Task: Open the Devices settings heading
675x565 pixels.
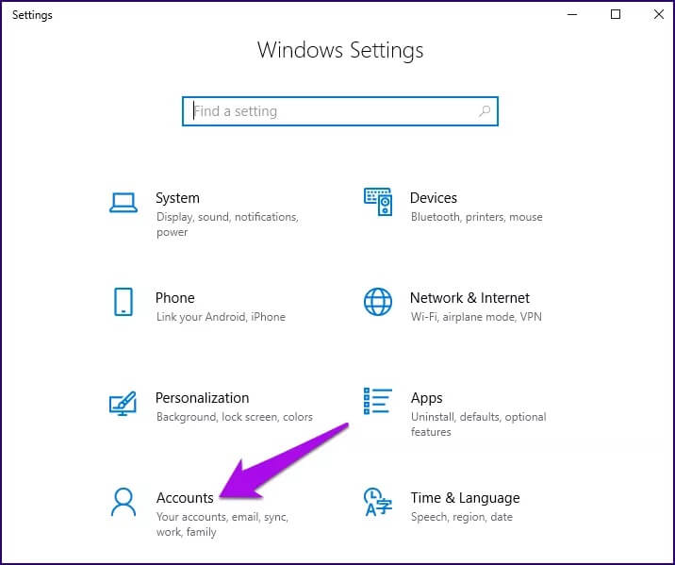Action: coord(434,198)
